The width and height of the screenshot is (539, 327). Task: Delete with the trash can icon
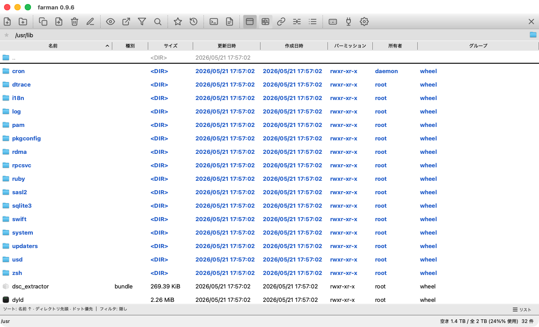click(x=75, y=22)
